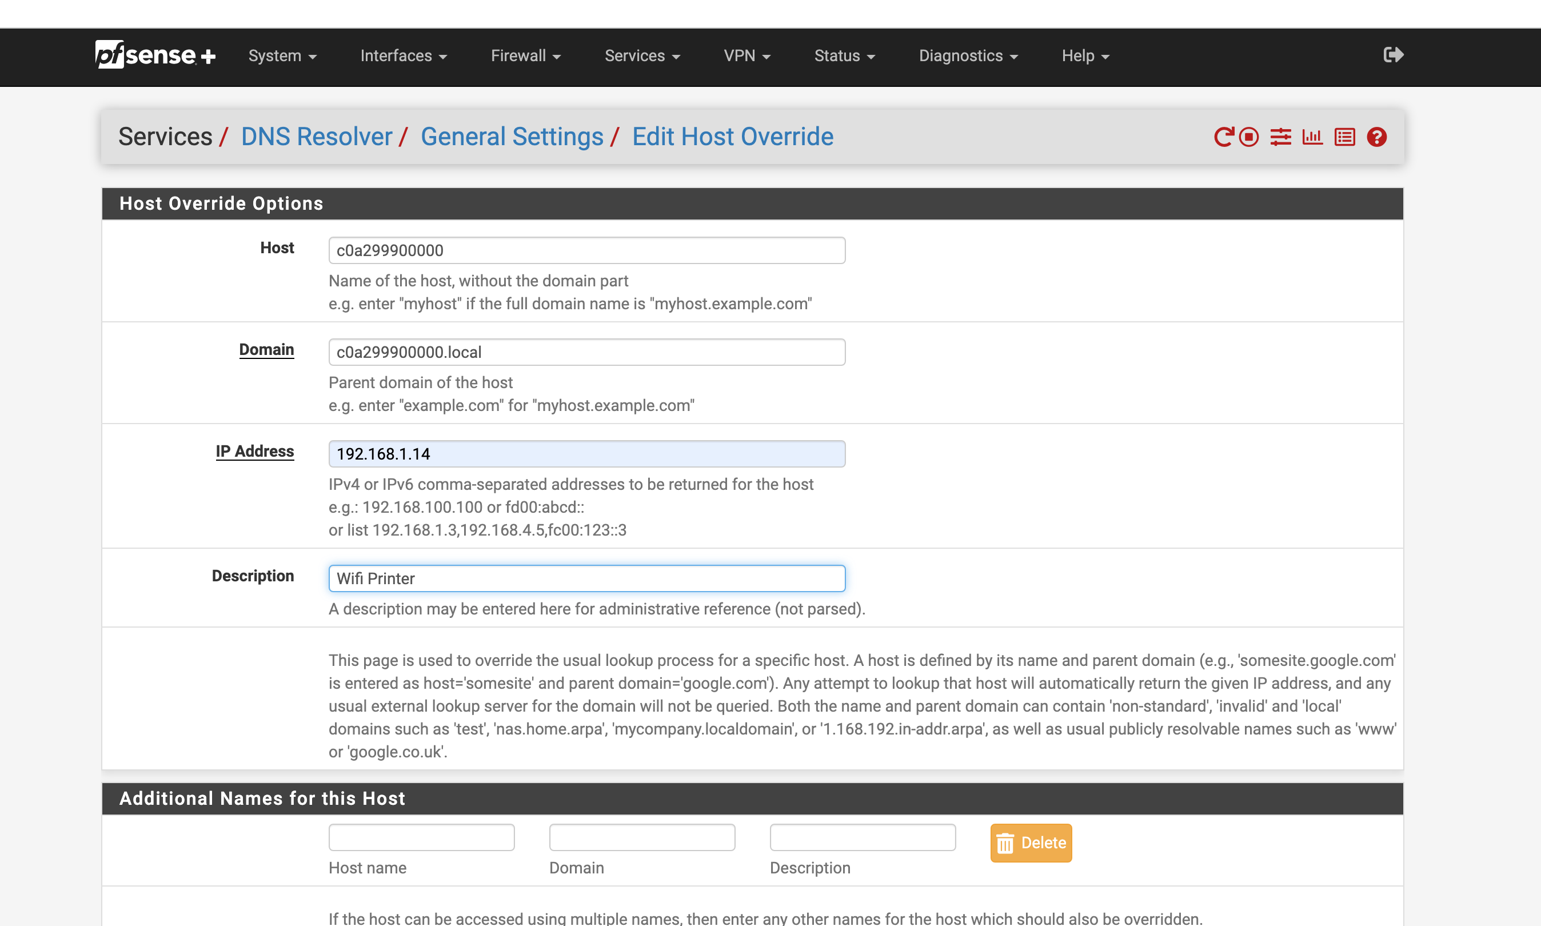Click the Host input field

click(x=586, y=250)
